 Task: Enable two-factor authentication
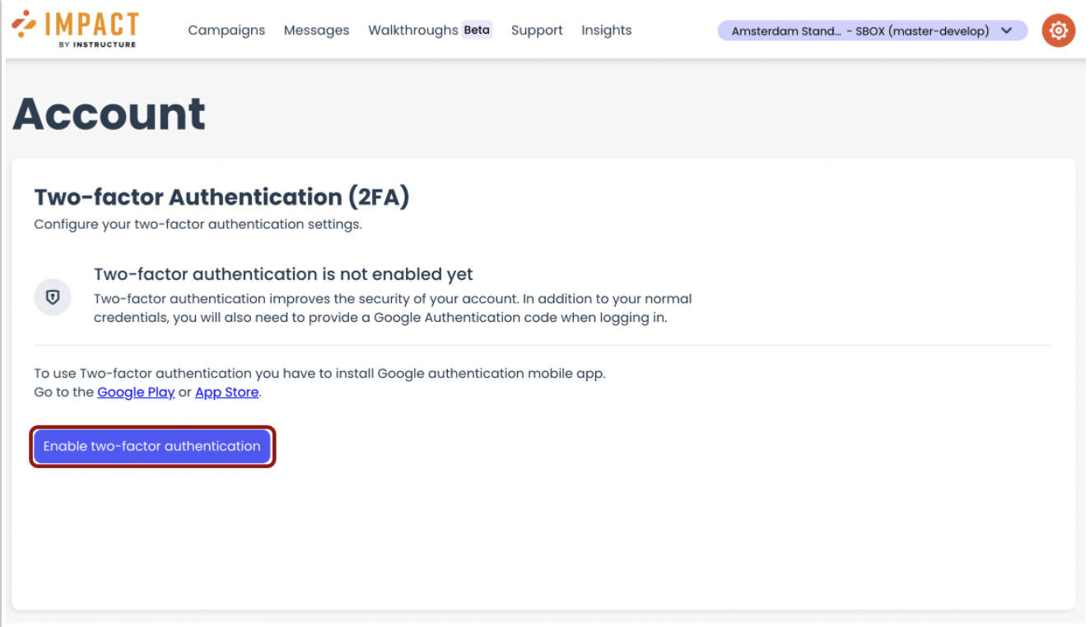151,446
